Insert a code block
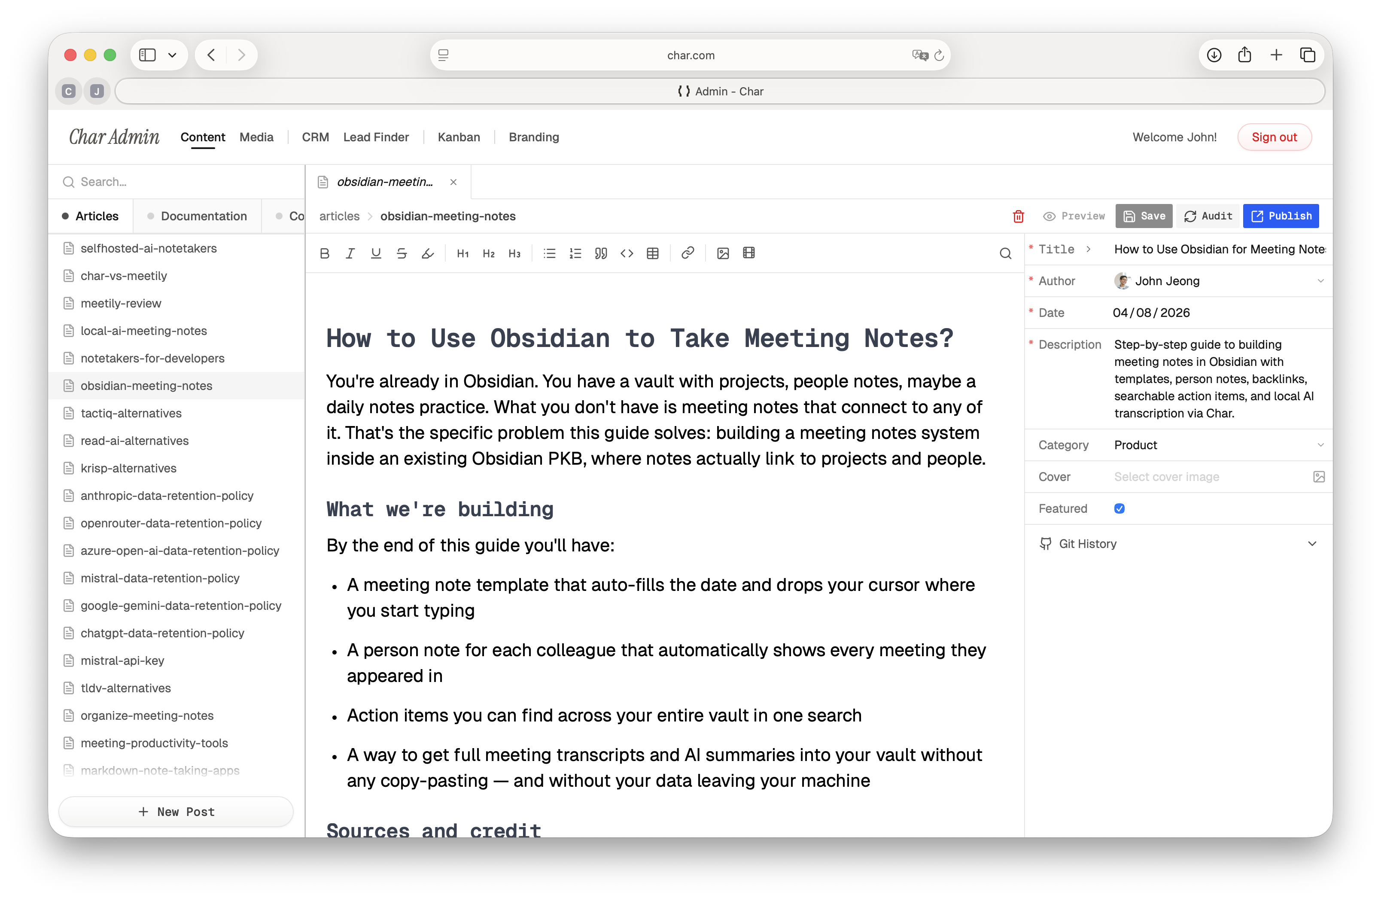Screen dimensions: 1381x901 tap(627, 253)
